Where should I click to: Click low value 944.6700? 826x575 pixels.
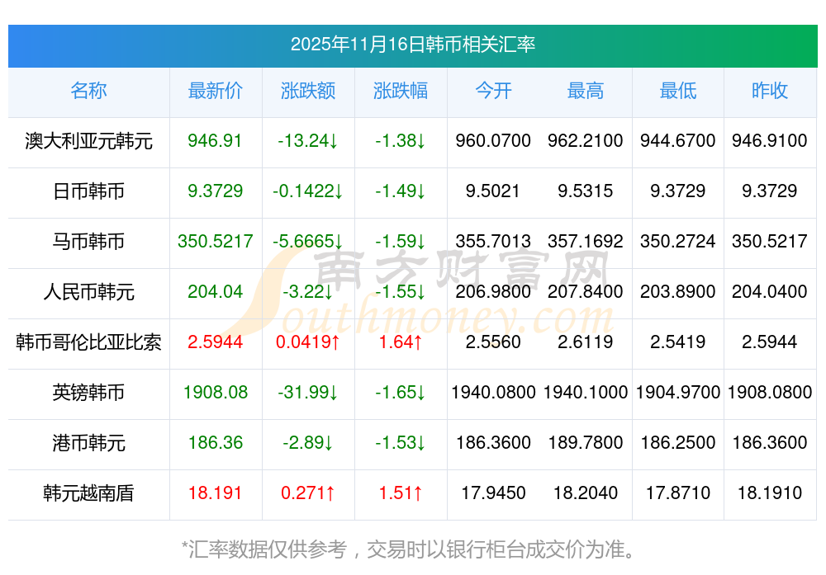[678, 141]
